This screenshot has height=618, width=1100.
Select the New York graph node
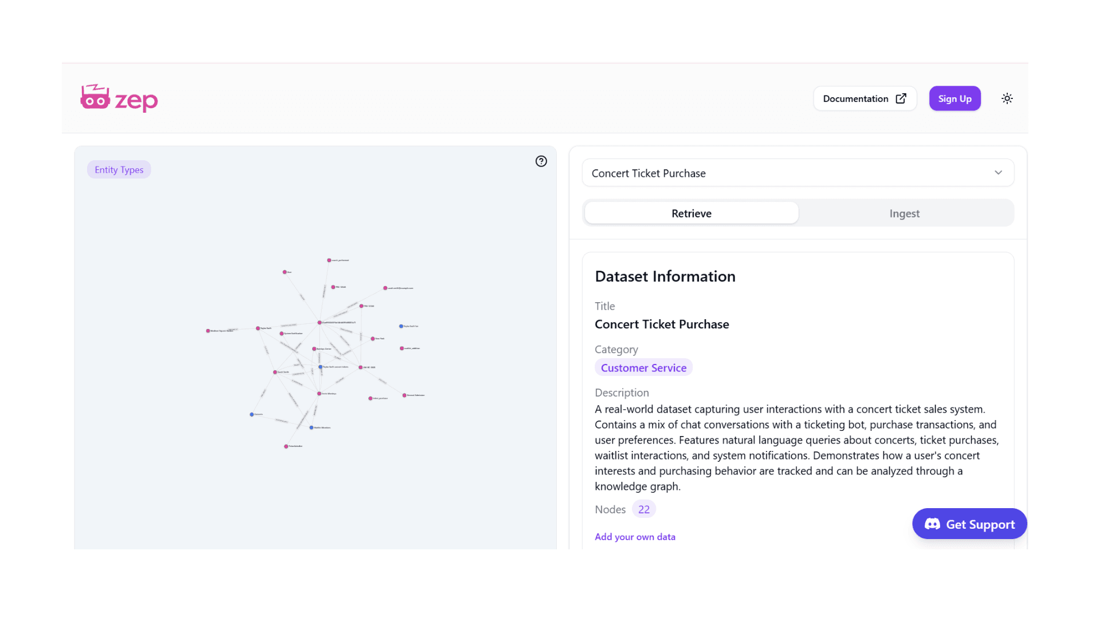tap(372, 339)
